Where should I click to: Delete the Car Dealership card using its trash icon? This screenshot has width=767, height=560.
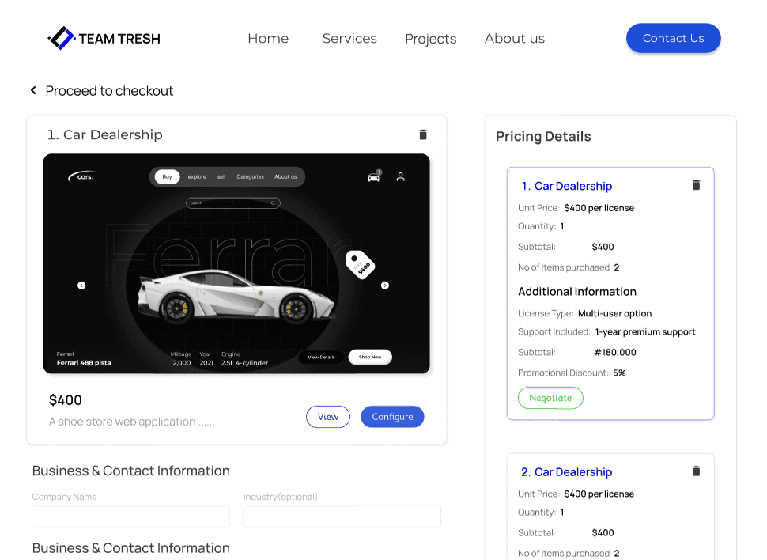(x=423, y=134)
